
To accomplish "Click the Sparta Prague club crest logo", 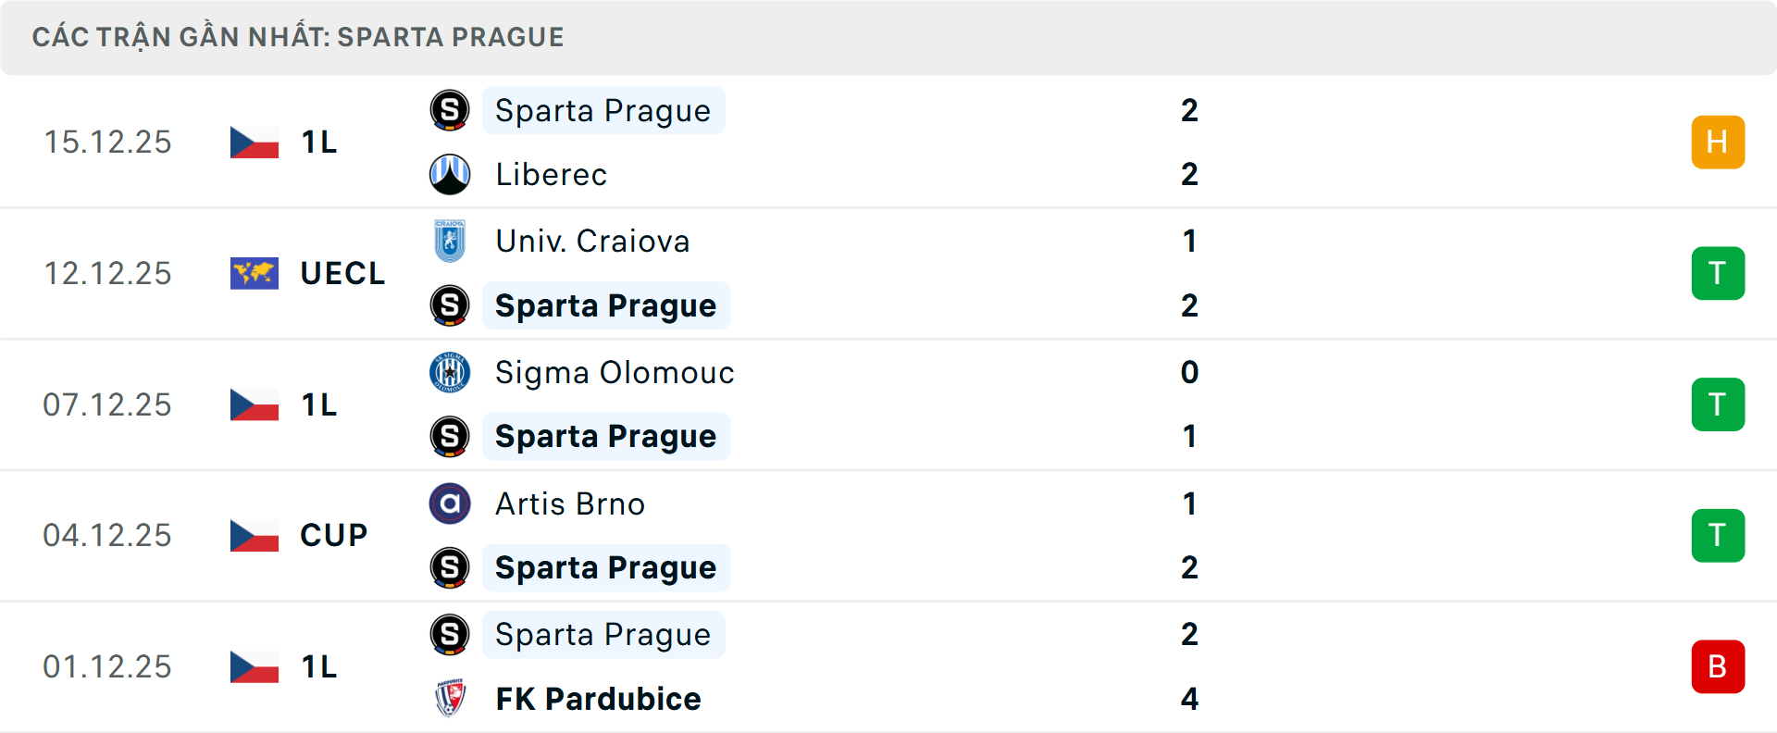I will 450,110.
